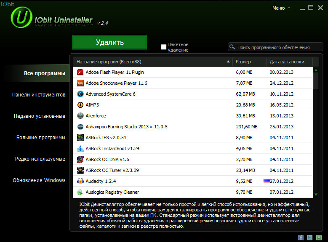The width and height of the screenshot is (328, 242).
Task: Select the Alienforce entry name
Action: (96, 116)
